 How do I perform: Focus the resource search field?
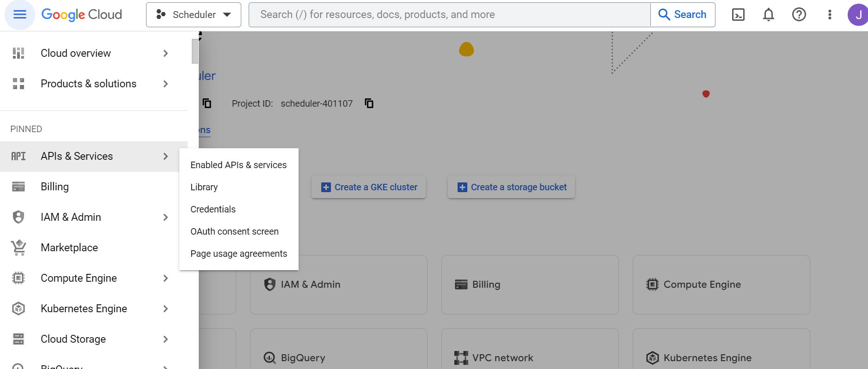click(x=448, y=15)
